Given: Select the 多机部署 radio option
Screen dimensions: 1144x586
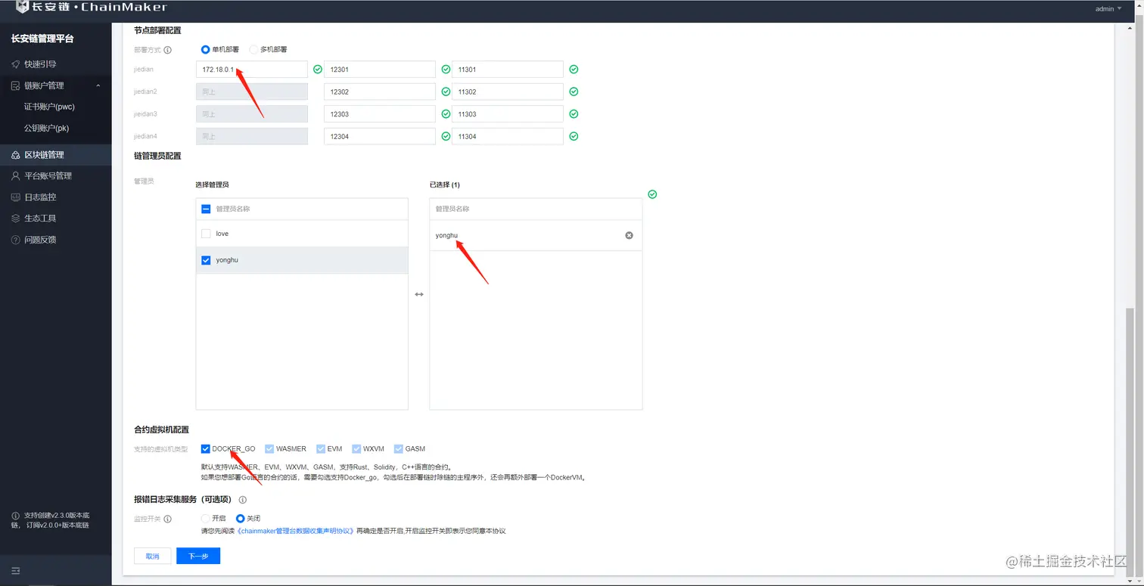Looking at the screenshot, I should pyautogui.click(x=253, y=50).
